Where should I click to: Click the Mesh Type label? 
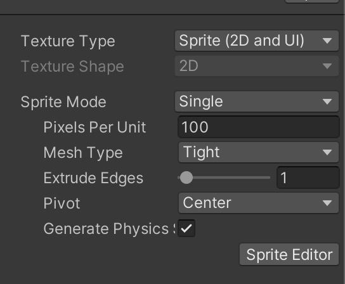pos(83,153)
